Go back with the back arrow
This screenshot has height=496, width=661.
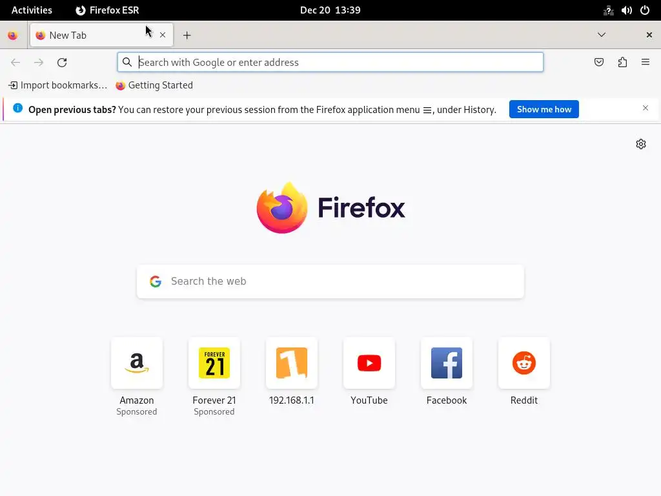tap(15, 63)
